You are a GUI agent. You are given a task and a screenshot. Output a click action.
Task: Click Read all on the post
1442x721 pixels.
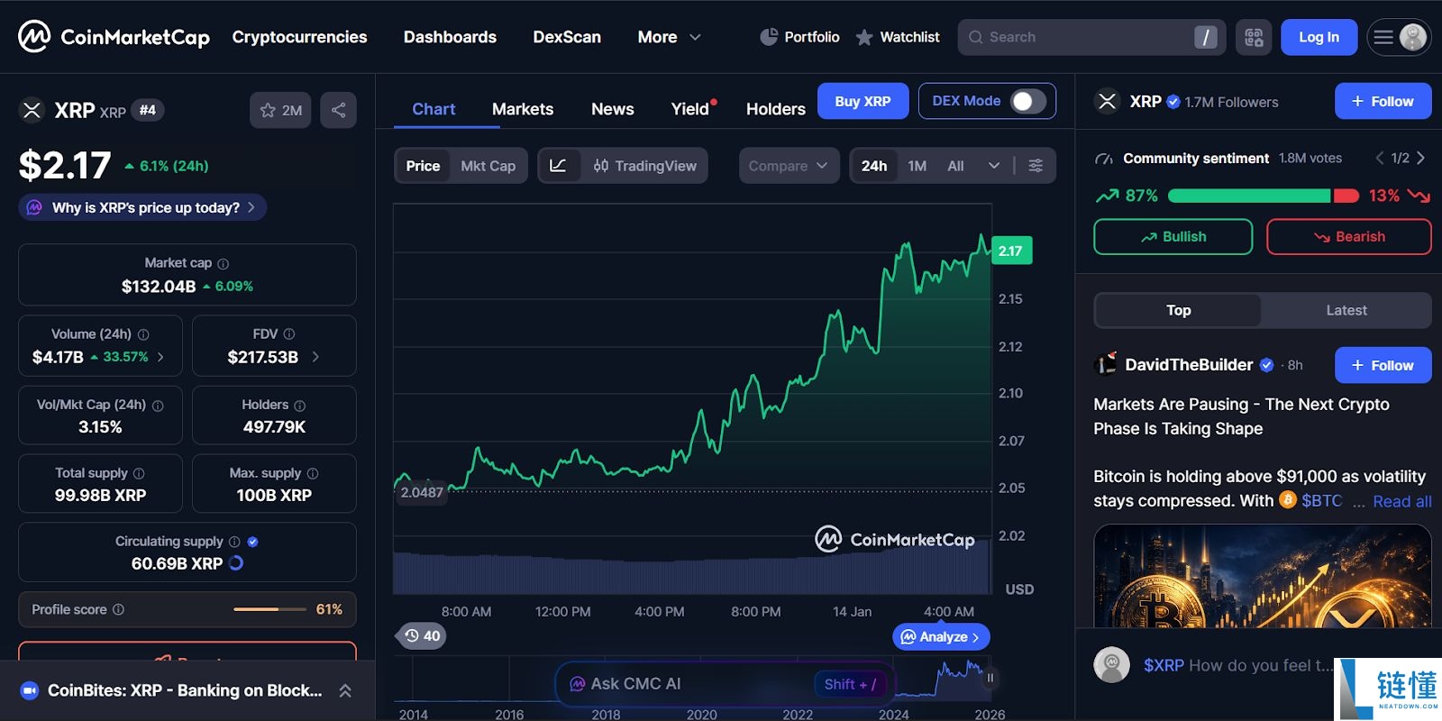coord(1402,501)
